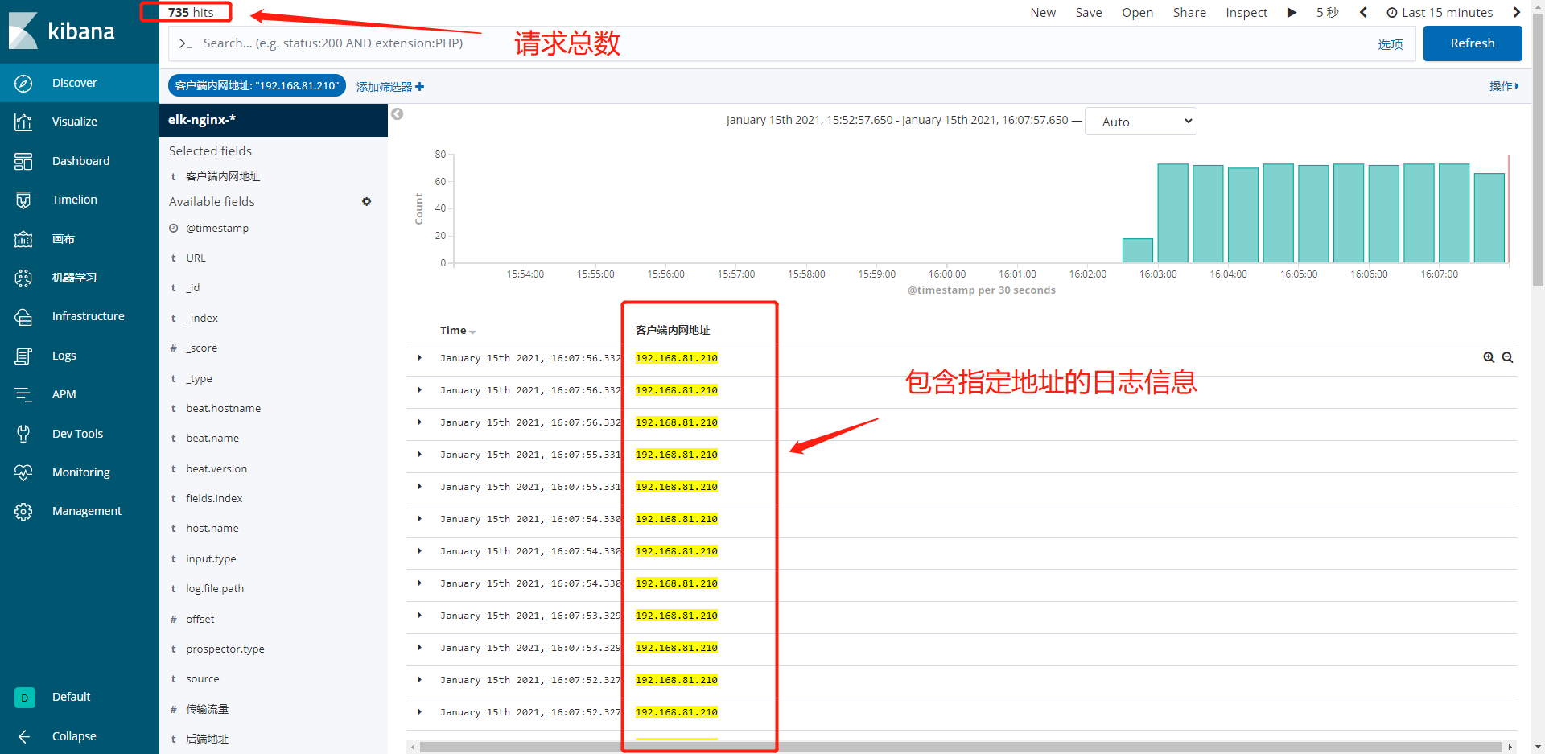Open the Inspect panel
1545x754 pixels.
(1246, 12)
